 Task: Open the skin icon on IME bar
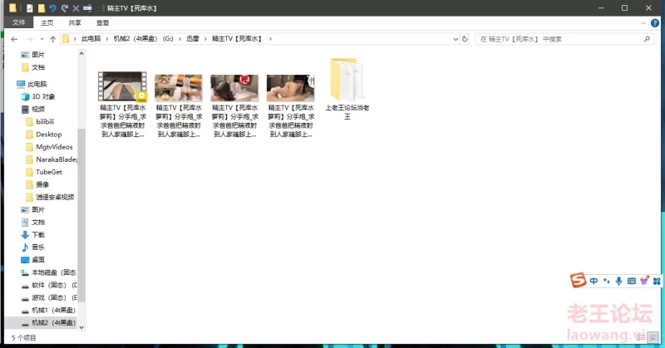click(644, 280)
